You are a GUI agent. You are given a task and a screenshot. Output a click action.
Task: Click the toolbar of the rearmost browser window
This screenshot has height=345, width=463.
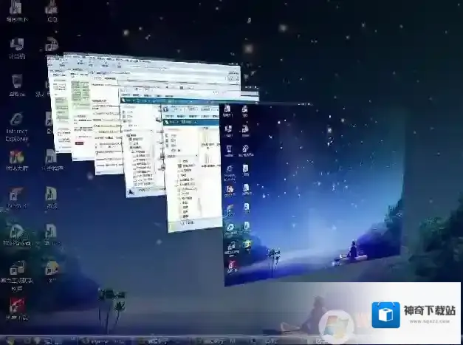pyautogui.click(x=148, y=65)
